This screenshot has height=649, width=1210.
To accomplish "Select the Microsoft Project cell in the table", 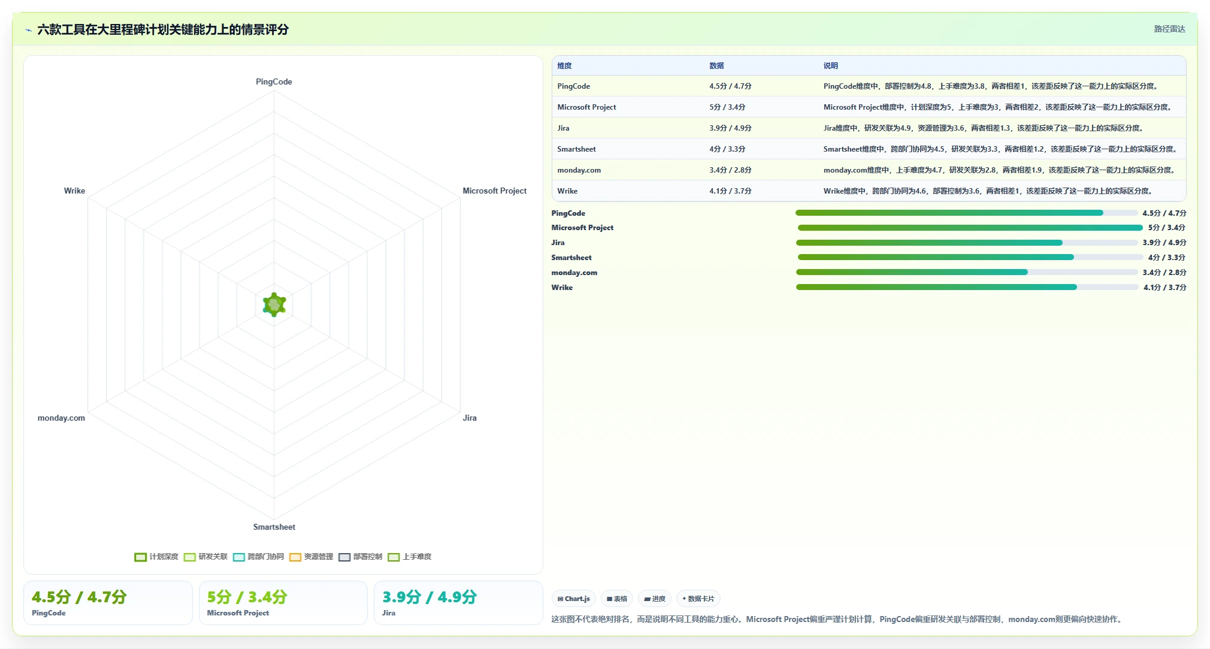I will 586,107.
